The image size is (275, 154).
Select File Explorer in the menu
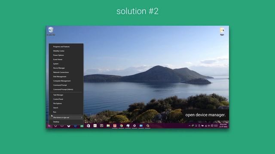(66, 104)
